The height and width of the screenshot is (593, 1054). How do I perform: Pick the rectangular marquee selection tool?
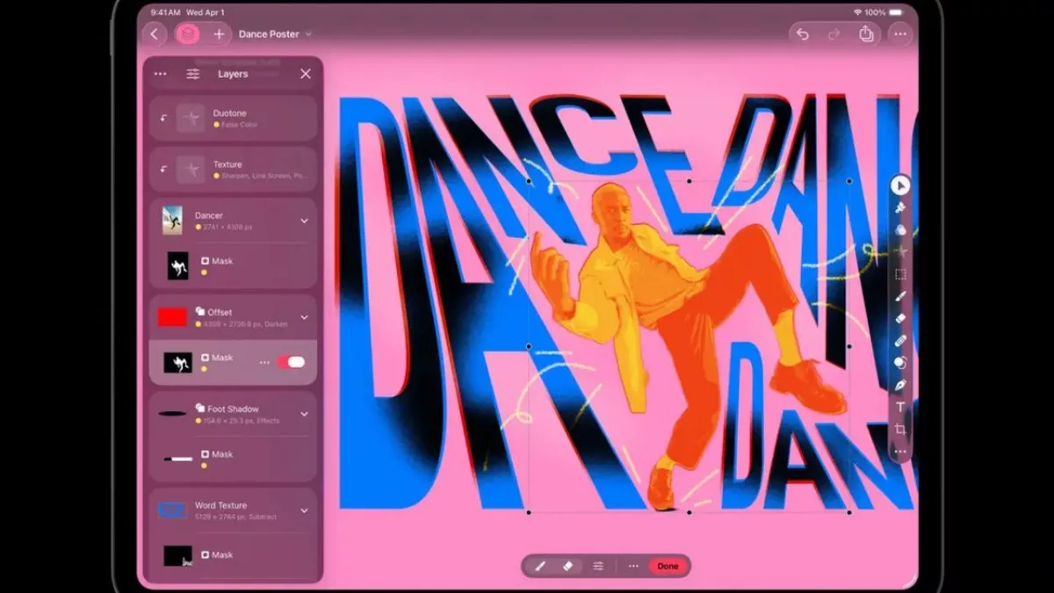(x=899, y=274)
